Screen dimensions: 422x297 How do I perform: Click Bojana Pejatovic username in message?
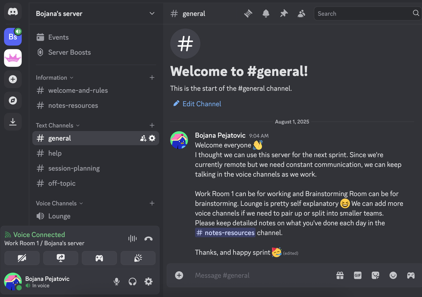[220, 136]
